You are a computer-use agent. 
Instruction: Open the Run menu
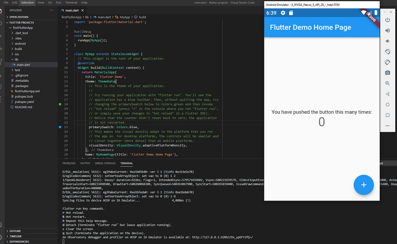58,2
